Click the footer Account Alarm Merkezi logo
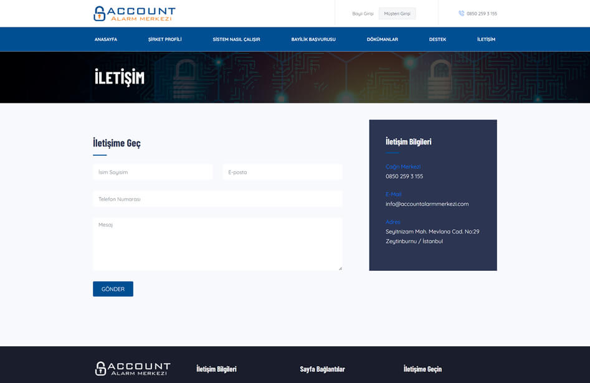Image resolution: width=590 pixels, height=383 pixels. pyautogui.click(x=132, y=368)
